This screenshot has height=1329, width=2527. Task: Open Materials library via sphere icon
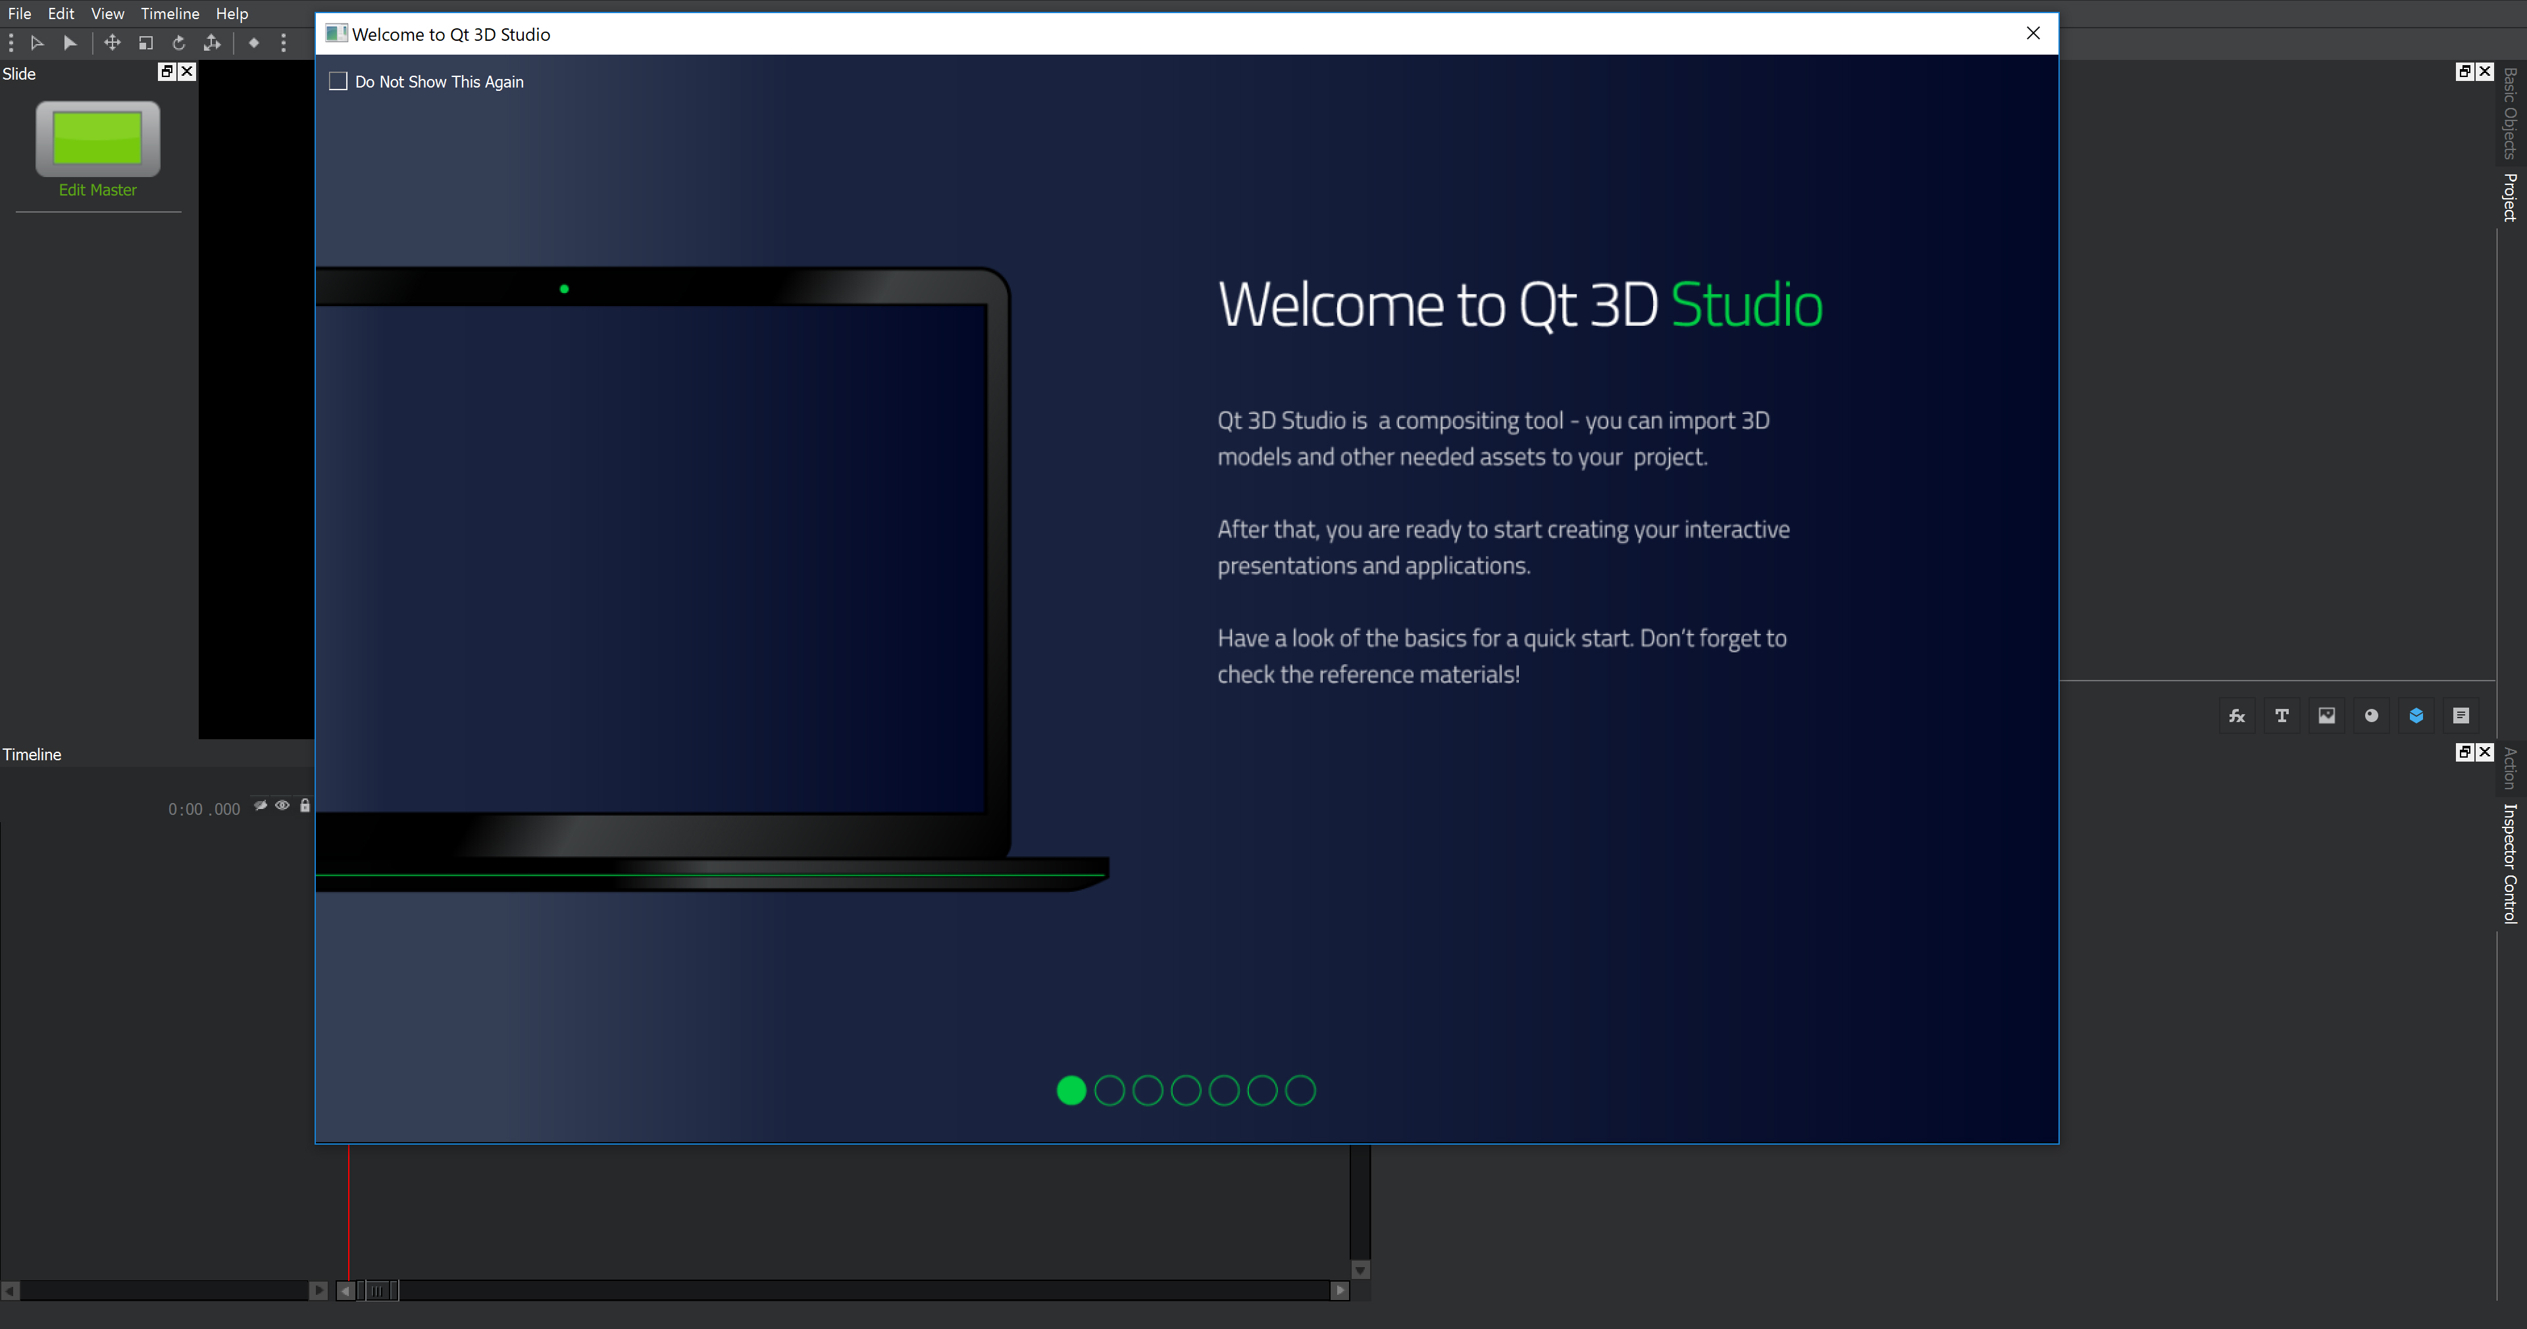click(x=2371, y=716)
